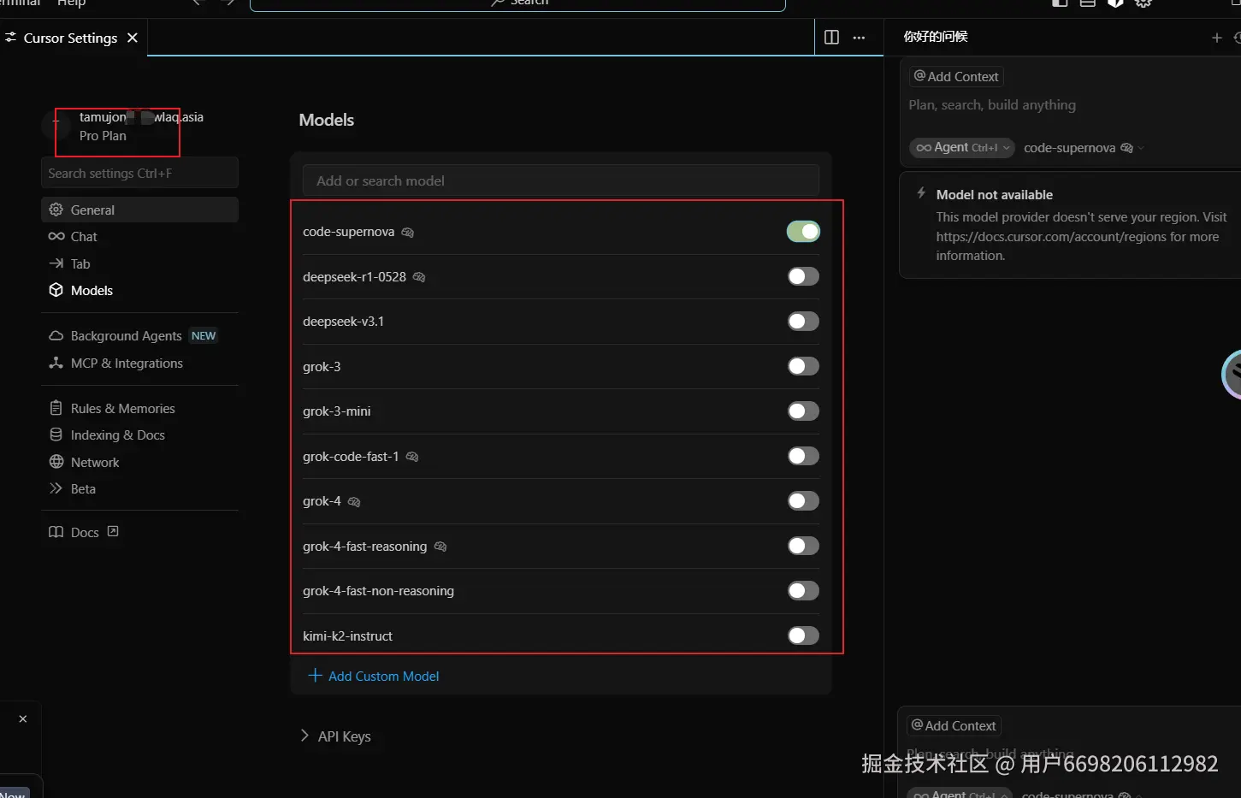Click the Plan, search, build anything input
This screenshot has height=798, width=1241.
tap(992, 104)
